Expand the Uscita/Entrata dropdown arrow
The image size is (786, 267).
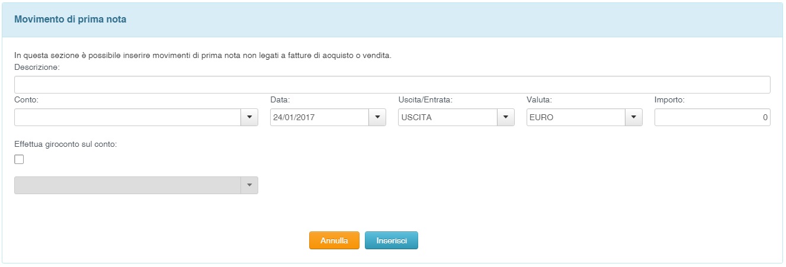point(505,117)
